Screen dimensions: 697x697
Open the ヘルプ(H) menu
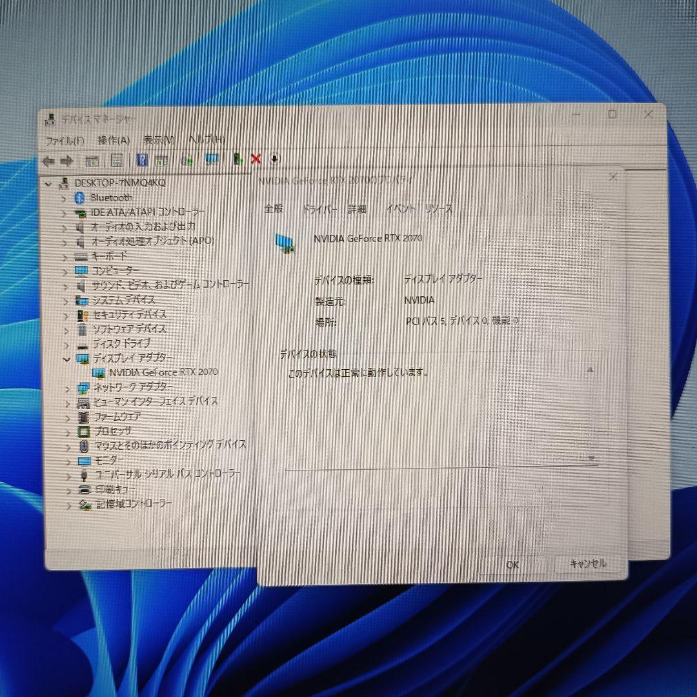207,139
